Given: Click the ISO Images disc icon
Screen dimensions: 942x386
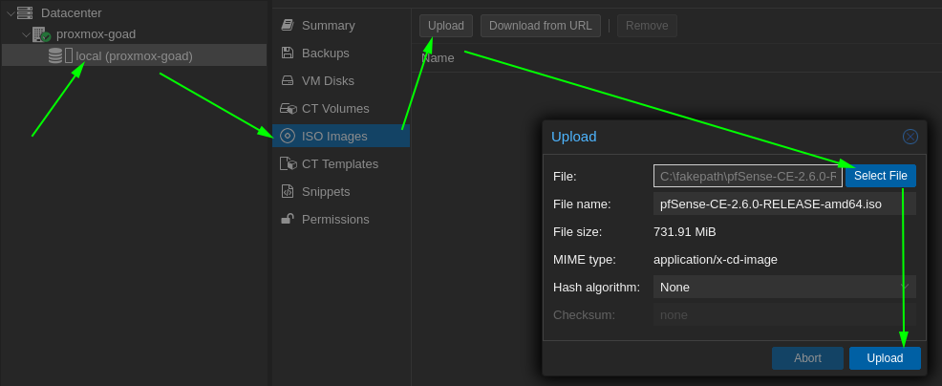Looking at the screenshot, I should click(x=288, y=136).
